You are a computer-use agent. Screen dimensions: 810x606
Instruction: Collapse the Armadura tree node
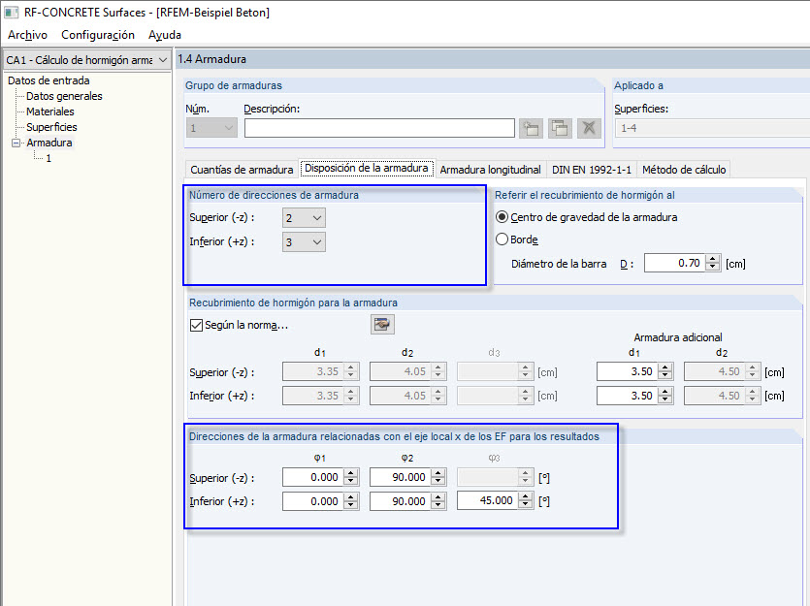(x=16, y=143)
